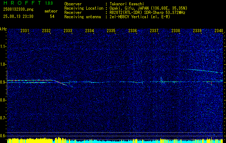Click the 2335 time marker
Viewport: 226px width, 143px height.
coord(111,31)
